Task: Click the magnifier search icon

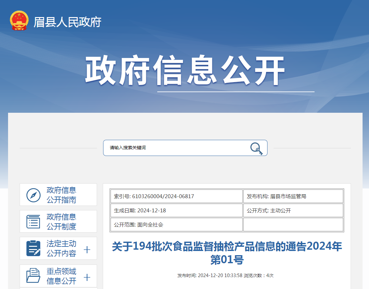Action: click(256, 148)
